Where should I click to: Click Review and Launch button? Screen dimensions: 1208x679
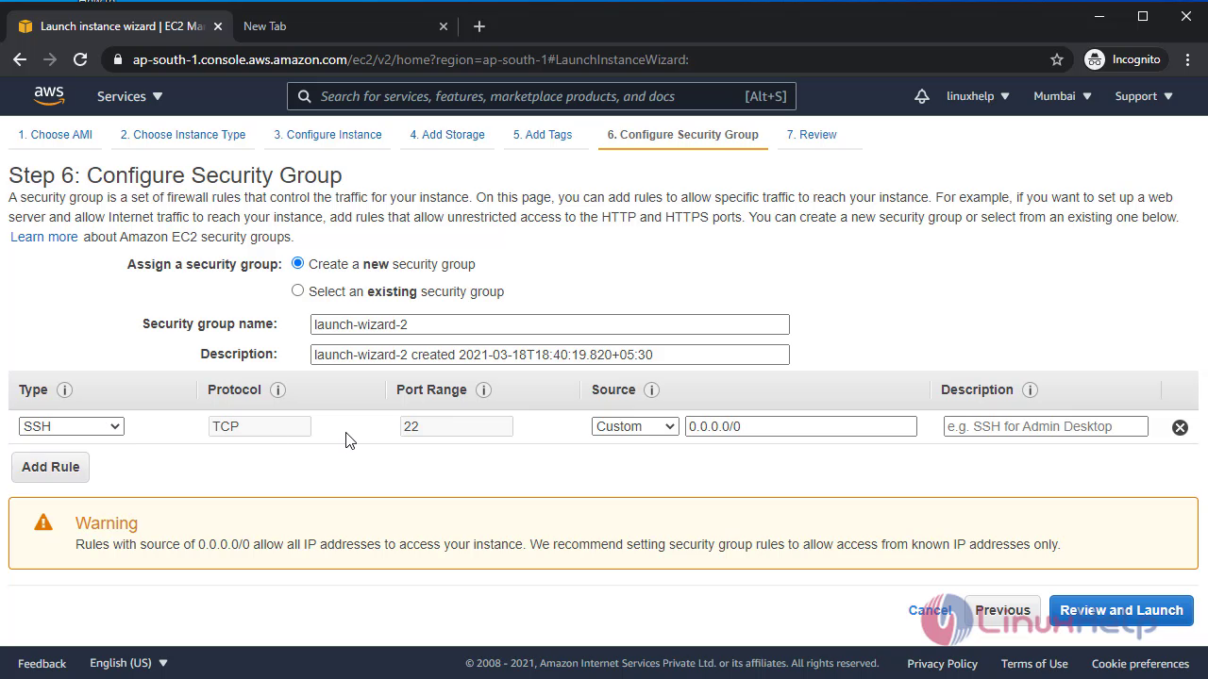pos(1121,610)
